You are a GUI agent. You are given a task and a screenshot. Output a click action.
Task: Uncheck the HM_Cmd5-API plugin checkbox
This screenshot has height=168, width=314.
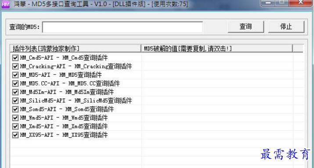coord(15,58)
